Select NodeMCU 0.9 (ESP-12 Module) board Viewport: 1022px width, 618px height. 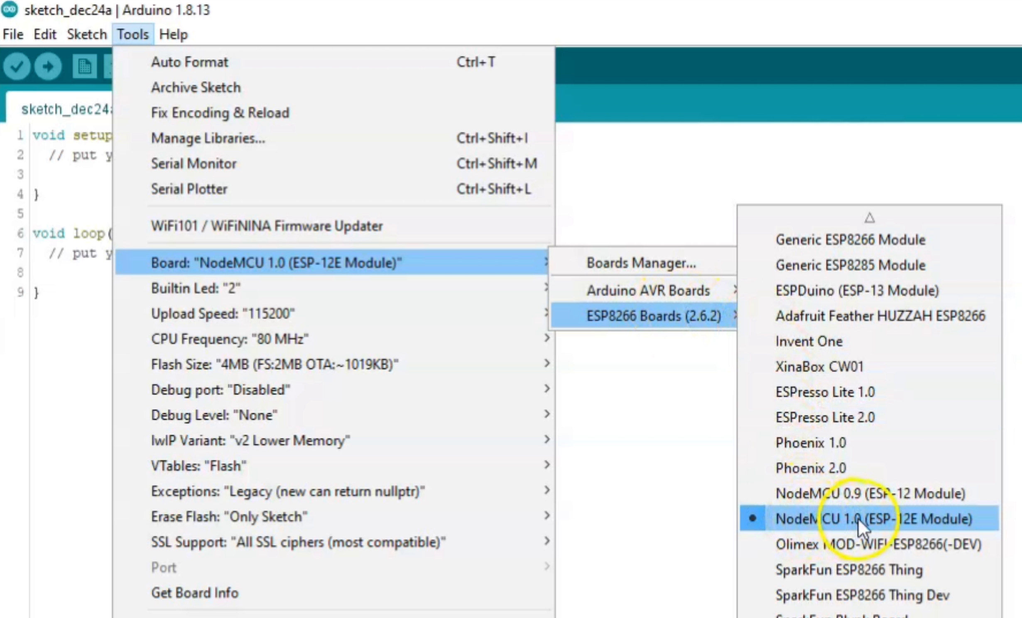click(x=870, y=493)
